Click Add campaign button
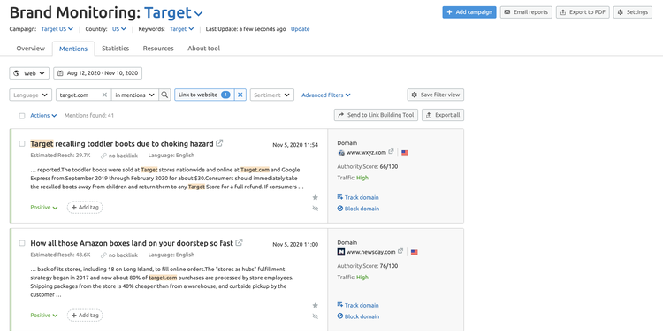 (x=469, y=12)
